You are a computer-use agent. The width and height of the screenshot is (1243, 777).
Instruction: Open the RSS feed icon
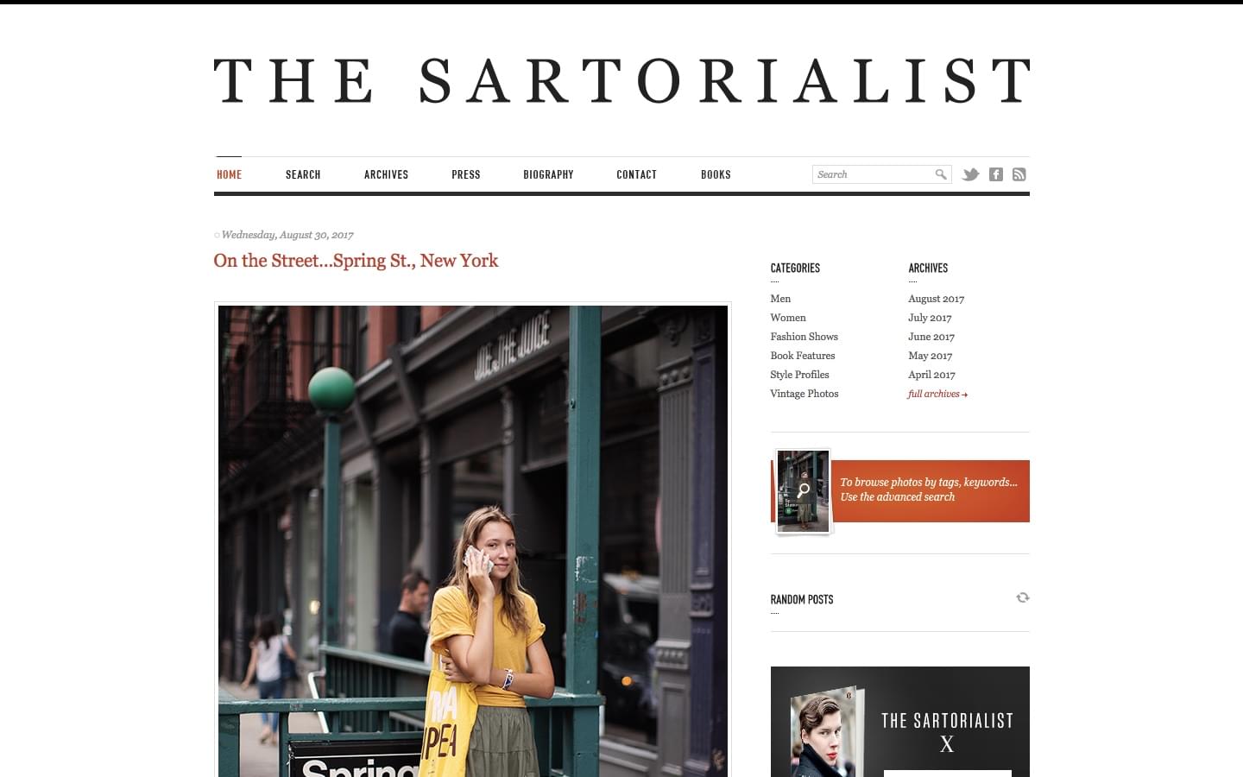point(1019,174)
